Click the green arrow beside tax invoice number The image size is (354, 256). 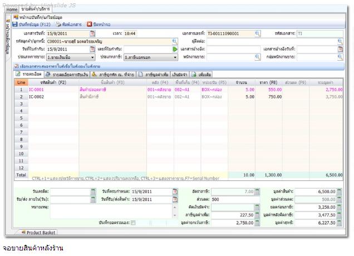[175, 49]
